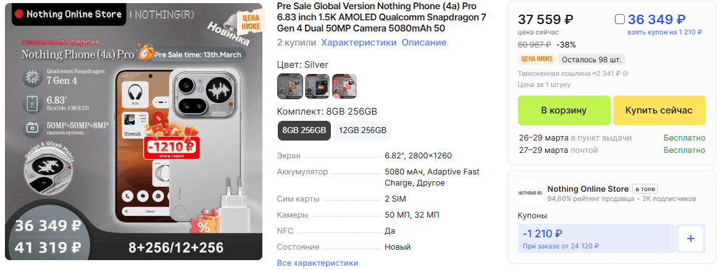
Task: Tick the coupon price checkbox near 36 349 ₽
Action: pyautogui.click(x=620, y=20)
